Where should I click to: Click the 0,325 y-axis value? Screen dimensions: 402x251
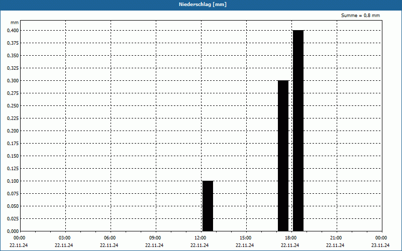pos(13,68)
